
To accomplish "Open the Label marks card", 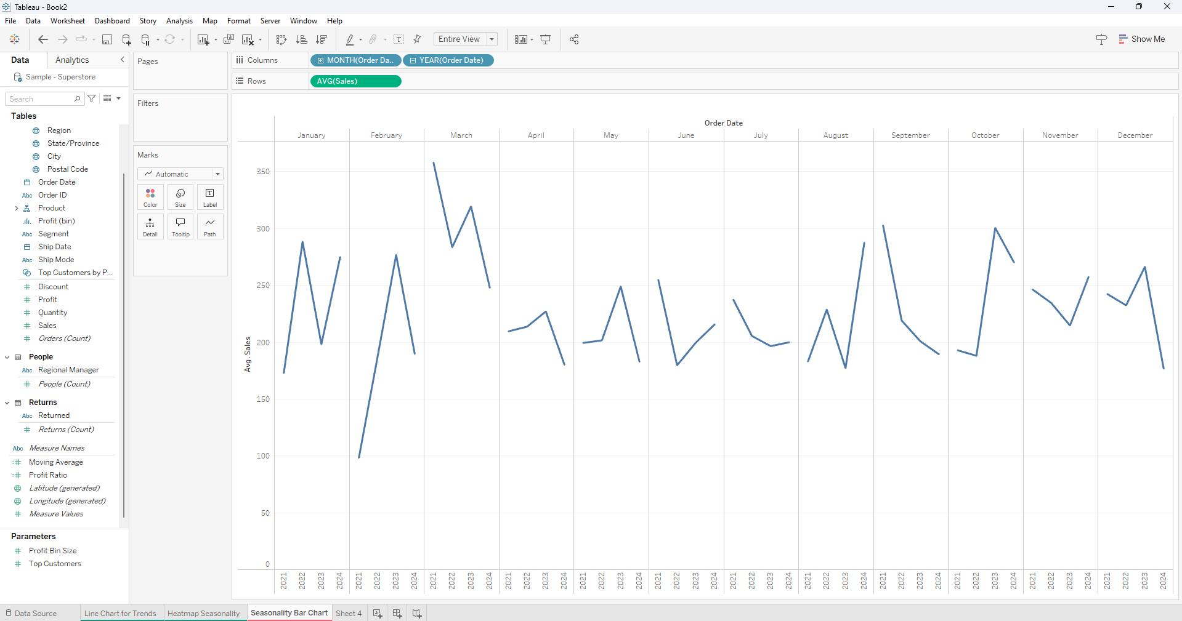I will coord(210,198).
